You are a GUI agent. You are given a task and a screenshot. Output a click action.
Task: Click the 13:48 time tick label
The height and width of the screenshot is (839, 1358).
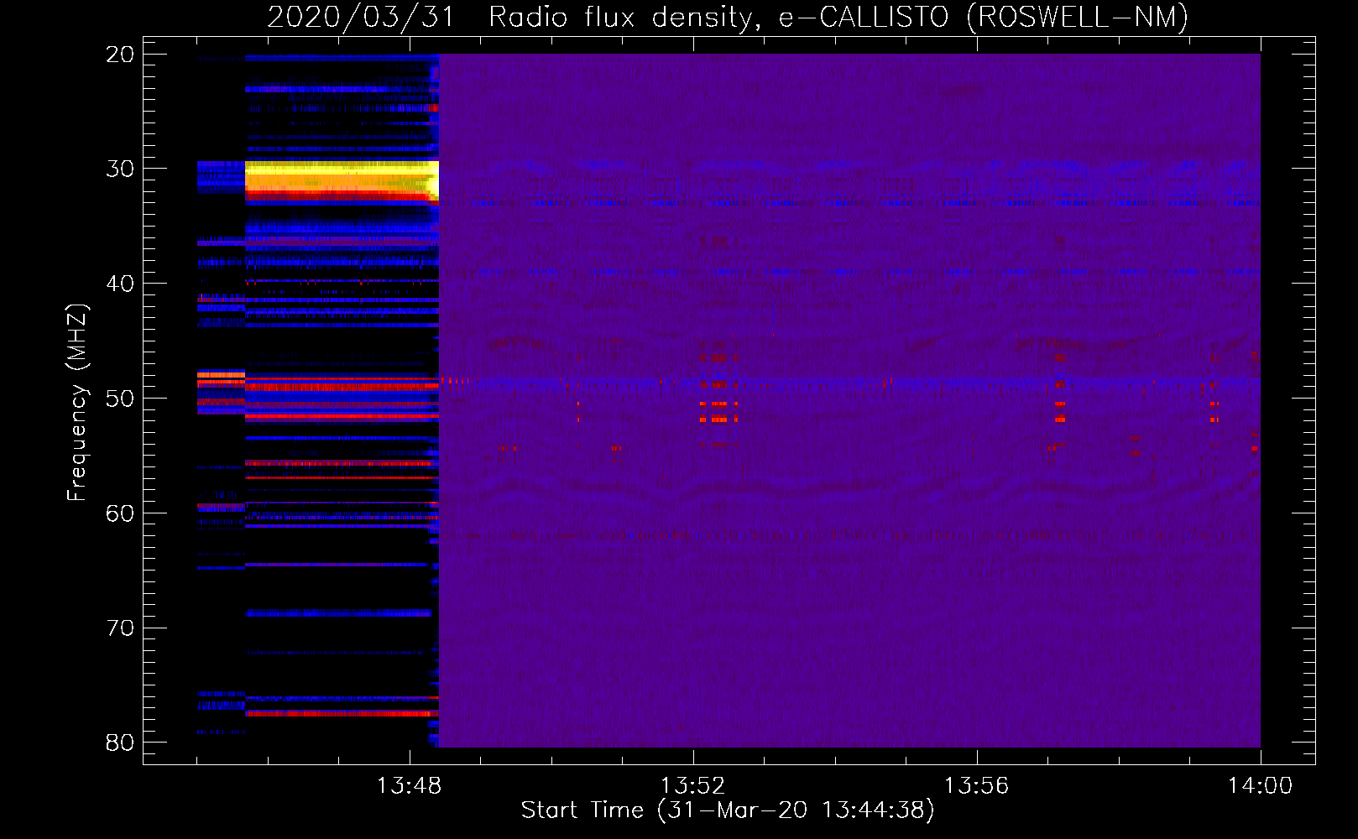coord(409,786)
